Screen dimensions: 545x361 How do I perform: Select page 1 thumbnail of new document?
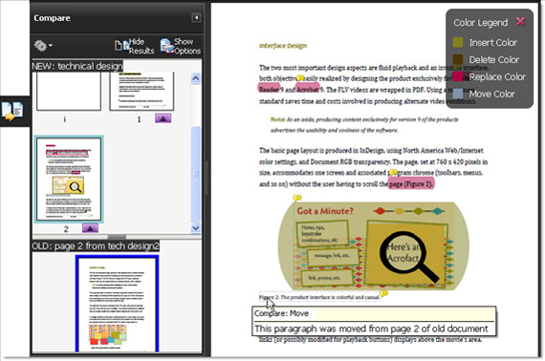coord(142,92)
